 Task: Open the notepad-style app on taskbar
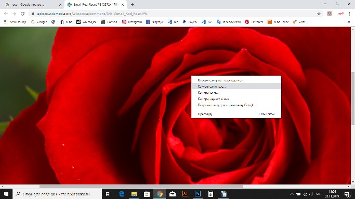(x=223, y=194)
